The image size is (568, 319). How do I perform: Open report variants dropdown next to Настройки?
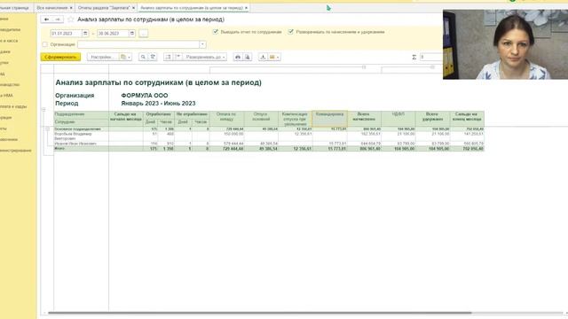pos(125,57)
